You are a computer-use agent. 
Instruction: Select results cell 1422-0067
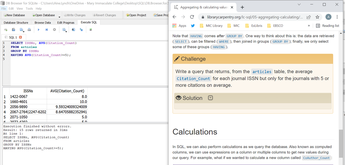tap(28, 97)
